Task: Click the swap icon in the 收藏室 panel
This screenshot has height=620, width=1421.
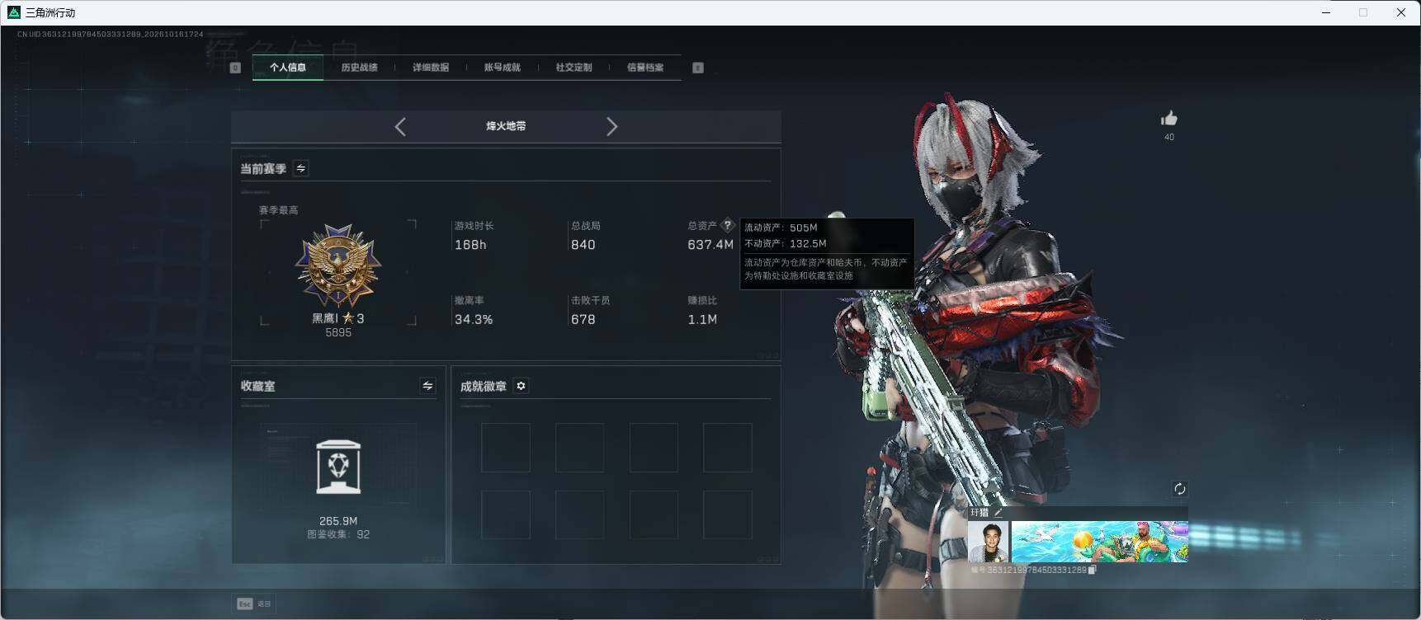Action: tap(427, 386)
